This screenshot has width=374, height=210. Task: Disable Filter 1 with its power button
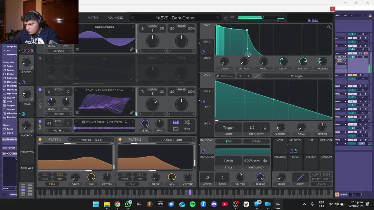[x=40, y=139]
